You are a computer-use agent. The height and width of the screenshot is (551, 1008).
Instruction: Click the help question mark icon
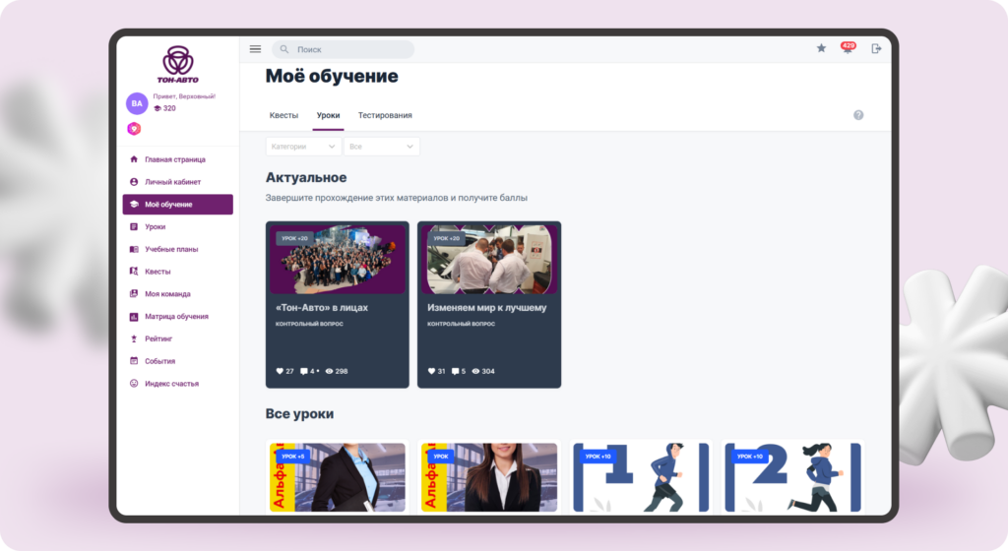858,115
